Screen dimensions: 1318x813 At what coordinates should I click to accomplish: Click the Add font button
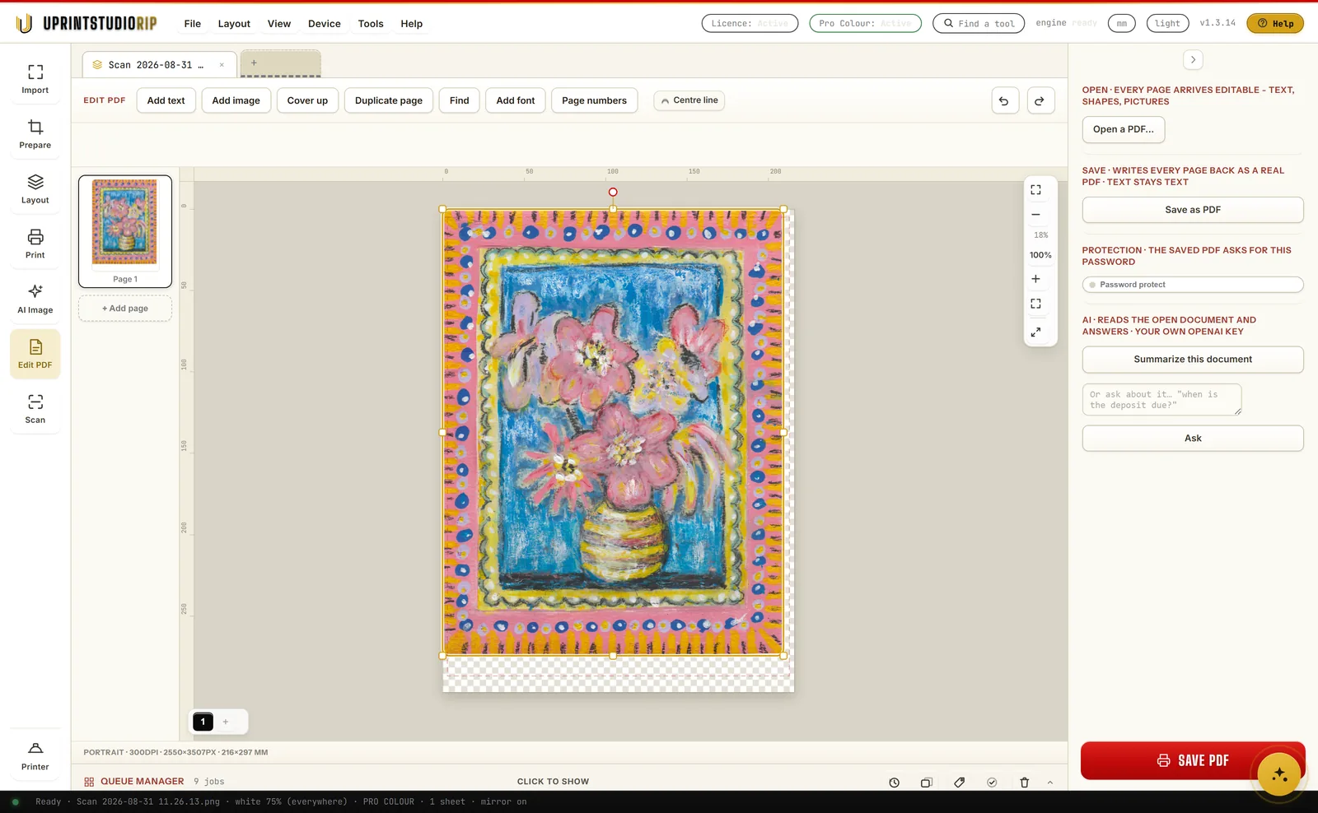(x=516, y=100)
